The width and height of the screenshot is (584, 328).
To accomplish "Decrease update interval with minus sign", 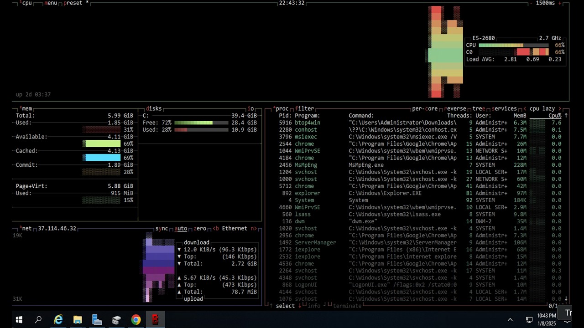I will click(x=530, y=3).
